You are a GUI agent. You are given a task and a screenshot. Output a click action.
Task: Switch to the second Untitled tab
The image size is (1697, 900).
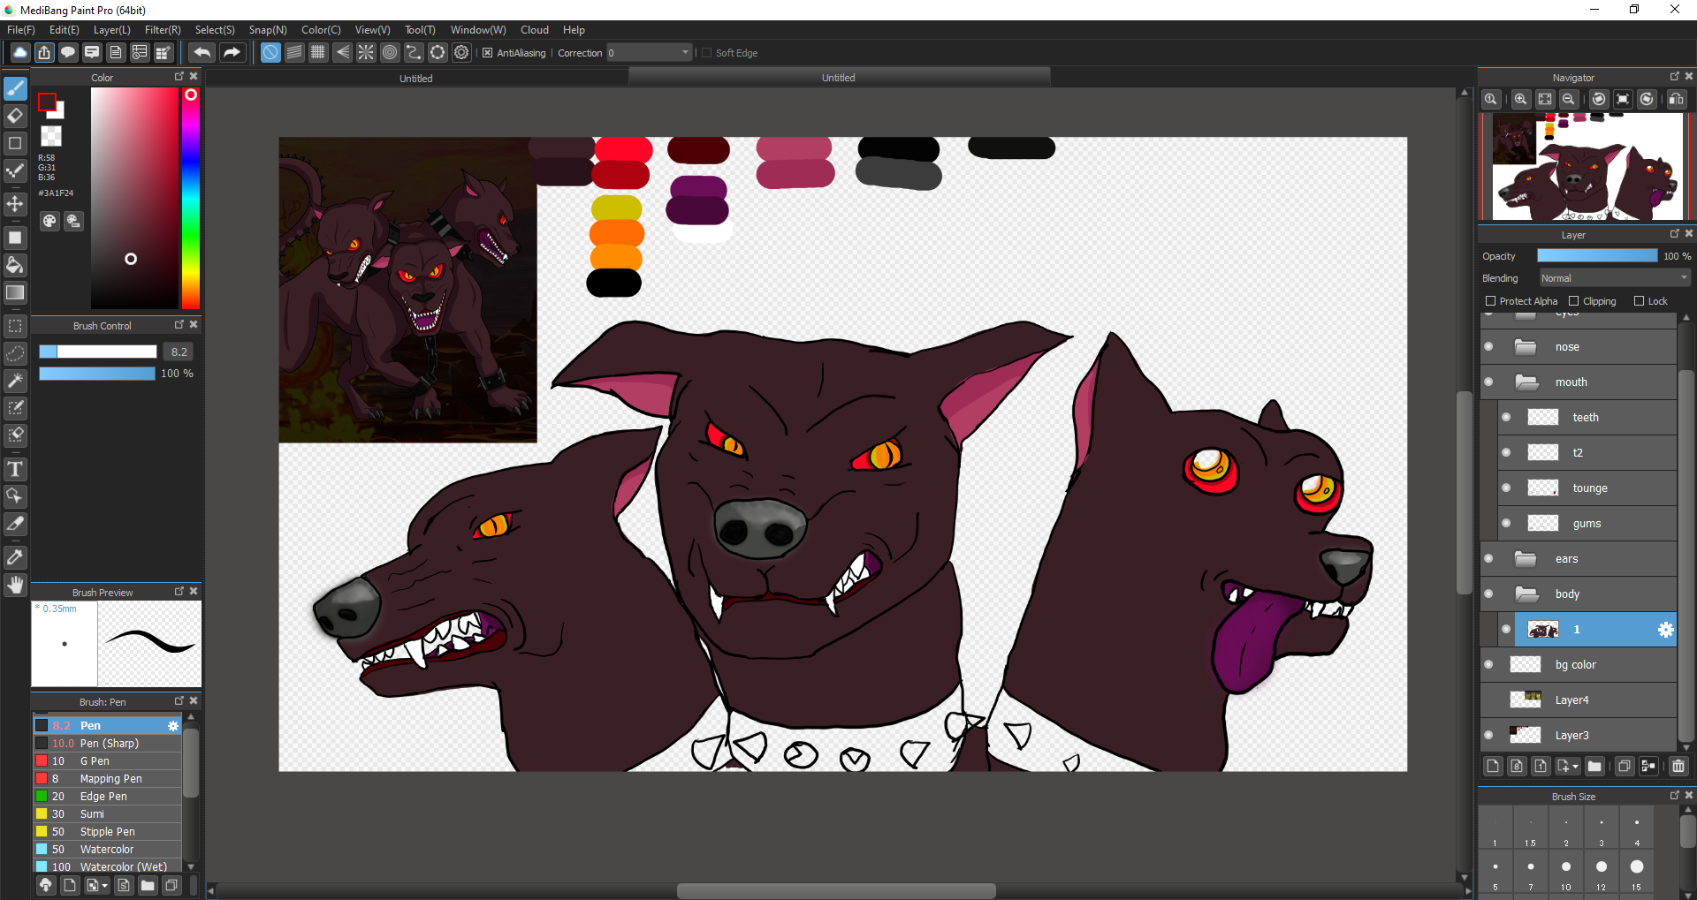838,78
